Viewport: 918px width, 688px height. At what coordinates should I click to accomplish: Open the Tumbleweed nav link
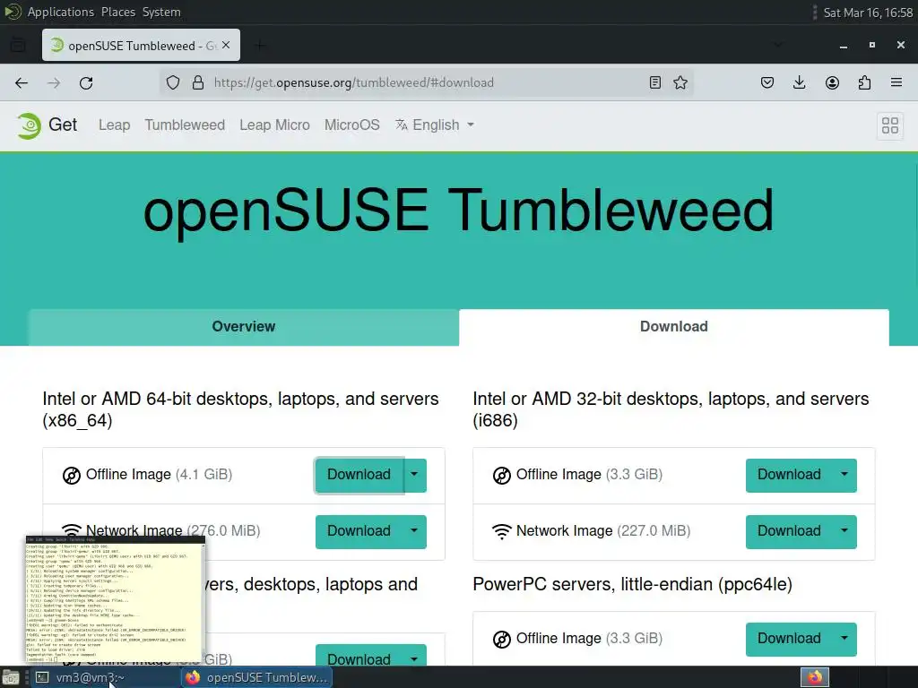(185, 125)
